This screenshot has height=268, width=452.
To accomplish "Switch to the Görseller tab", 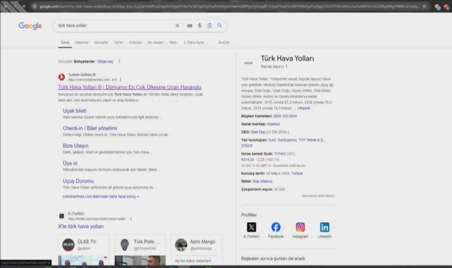I will pos(101,43).
